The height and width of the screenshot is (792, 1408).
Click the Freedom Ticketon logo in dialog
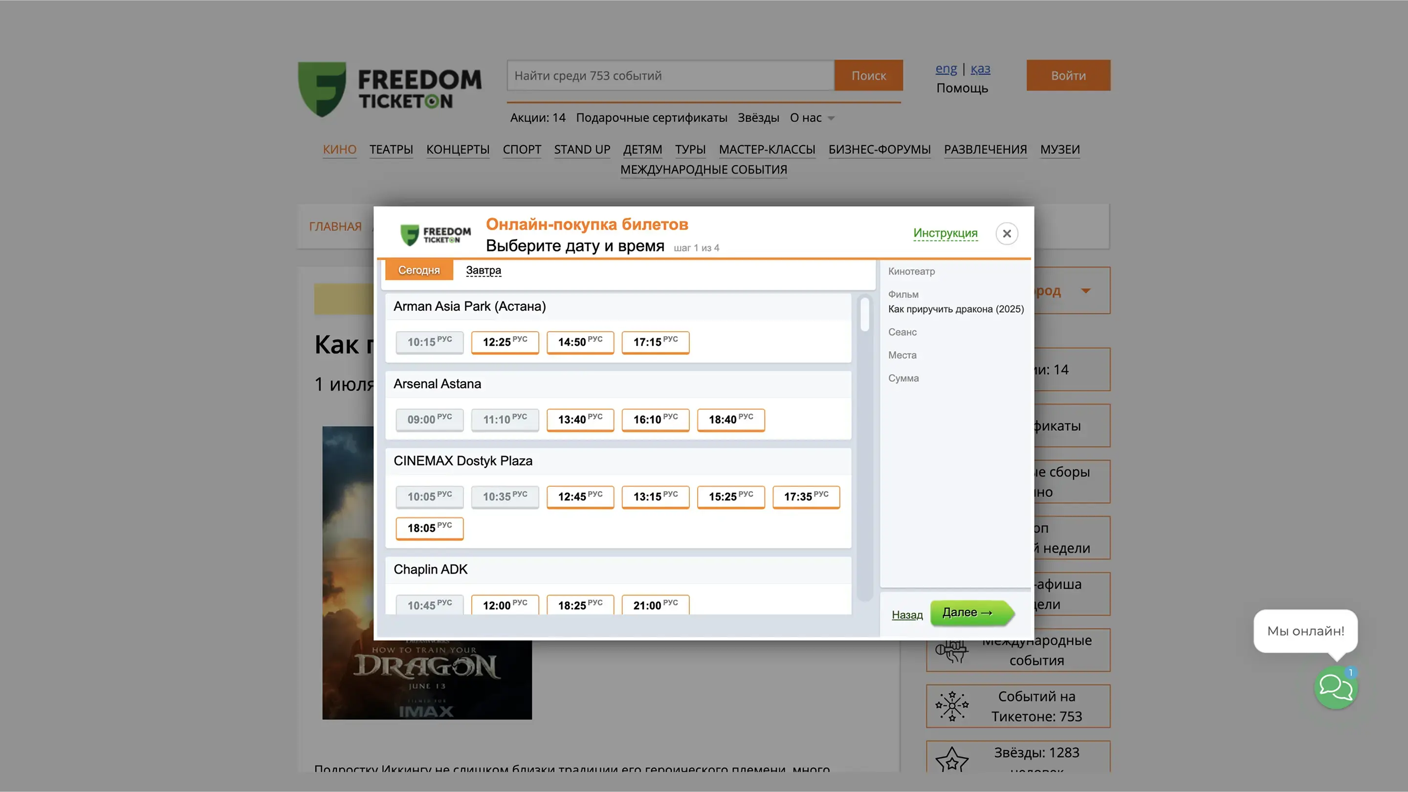[x=435, y=235]
